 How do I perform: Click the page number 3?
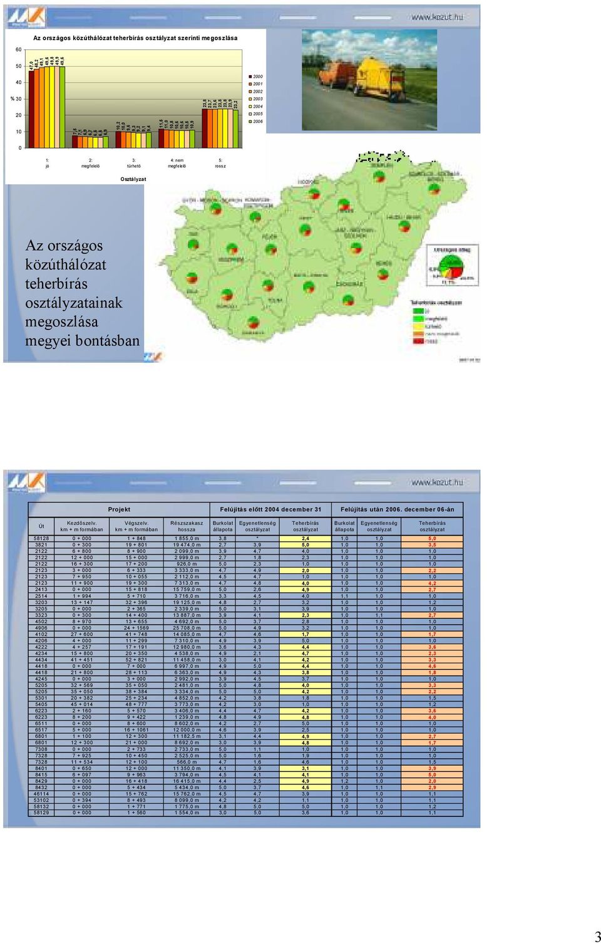coord(597,936)
